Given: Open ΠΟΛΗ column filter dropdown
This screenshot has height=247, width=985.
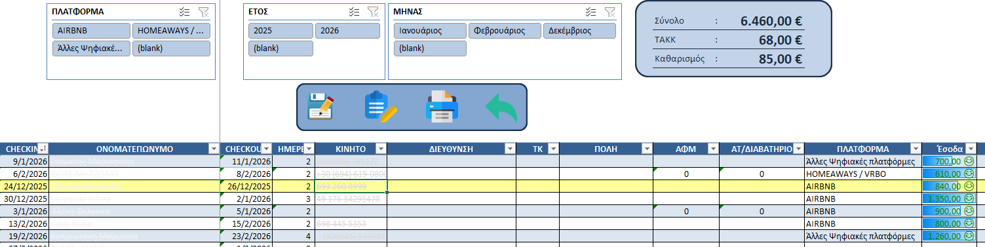Looking at the screenshot, I should coord(647,149).
